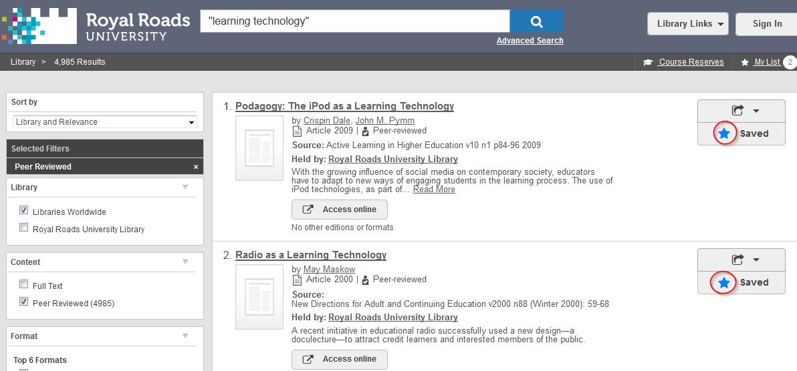Click Held by library link under Radio result
This screenshot has height=371, width=797.
[x=393, y=317]
